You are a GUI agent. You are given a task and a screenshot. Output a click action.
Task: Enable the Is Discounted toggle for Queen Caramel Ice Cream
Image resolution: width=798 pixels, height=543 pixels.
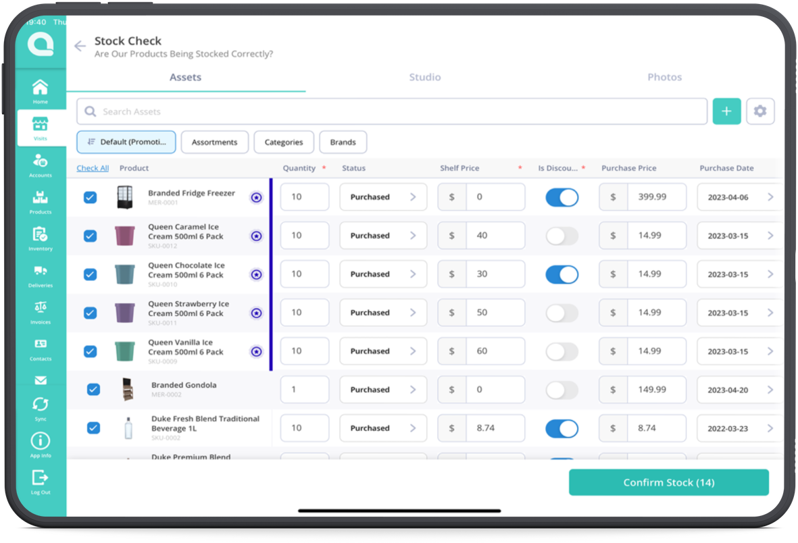click(562, 235)
